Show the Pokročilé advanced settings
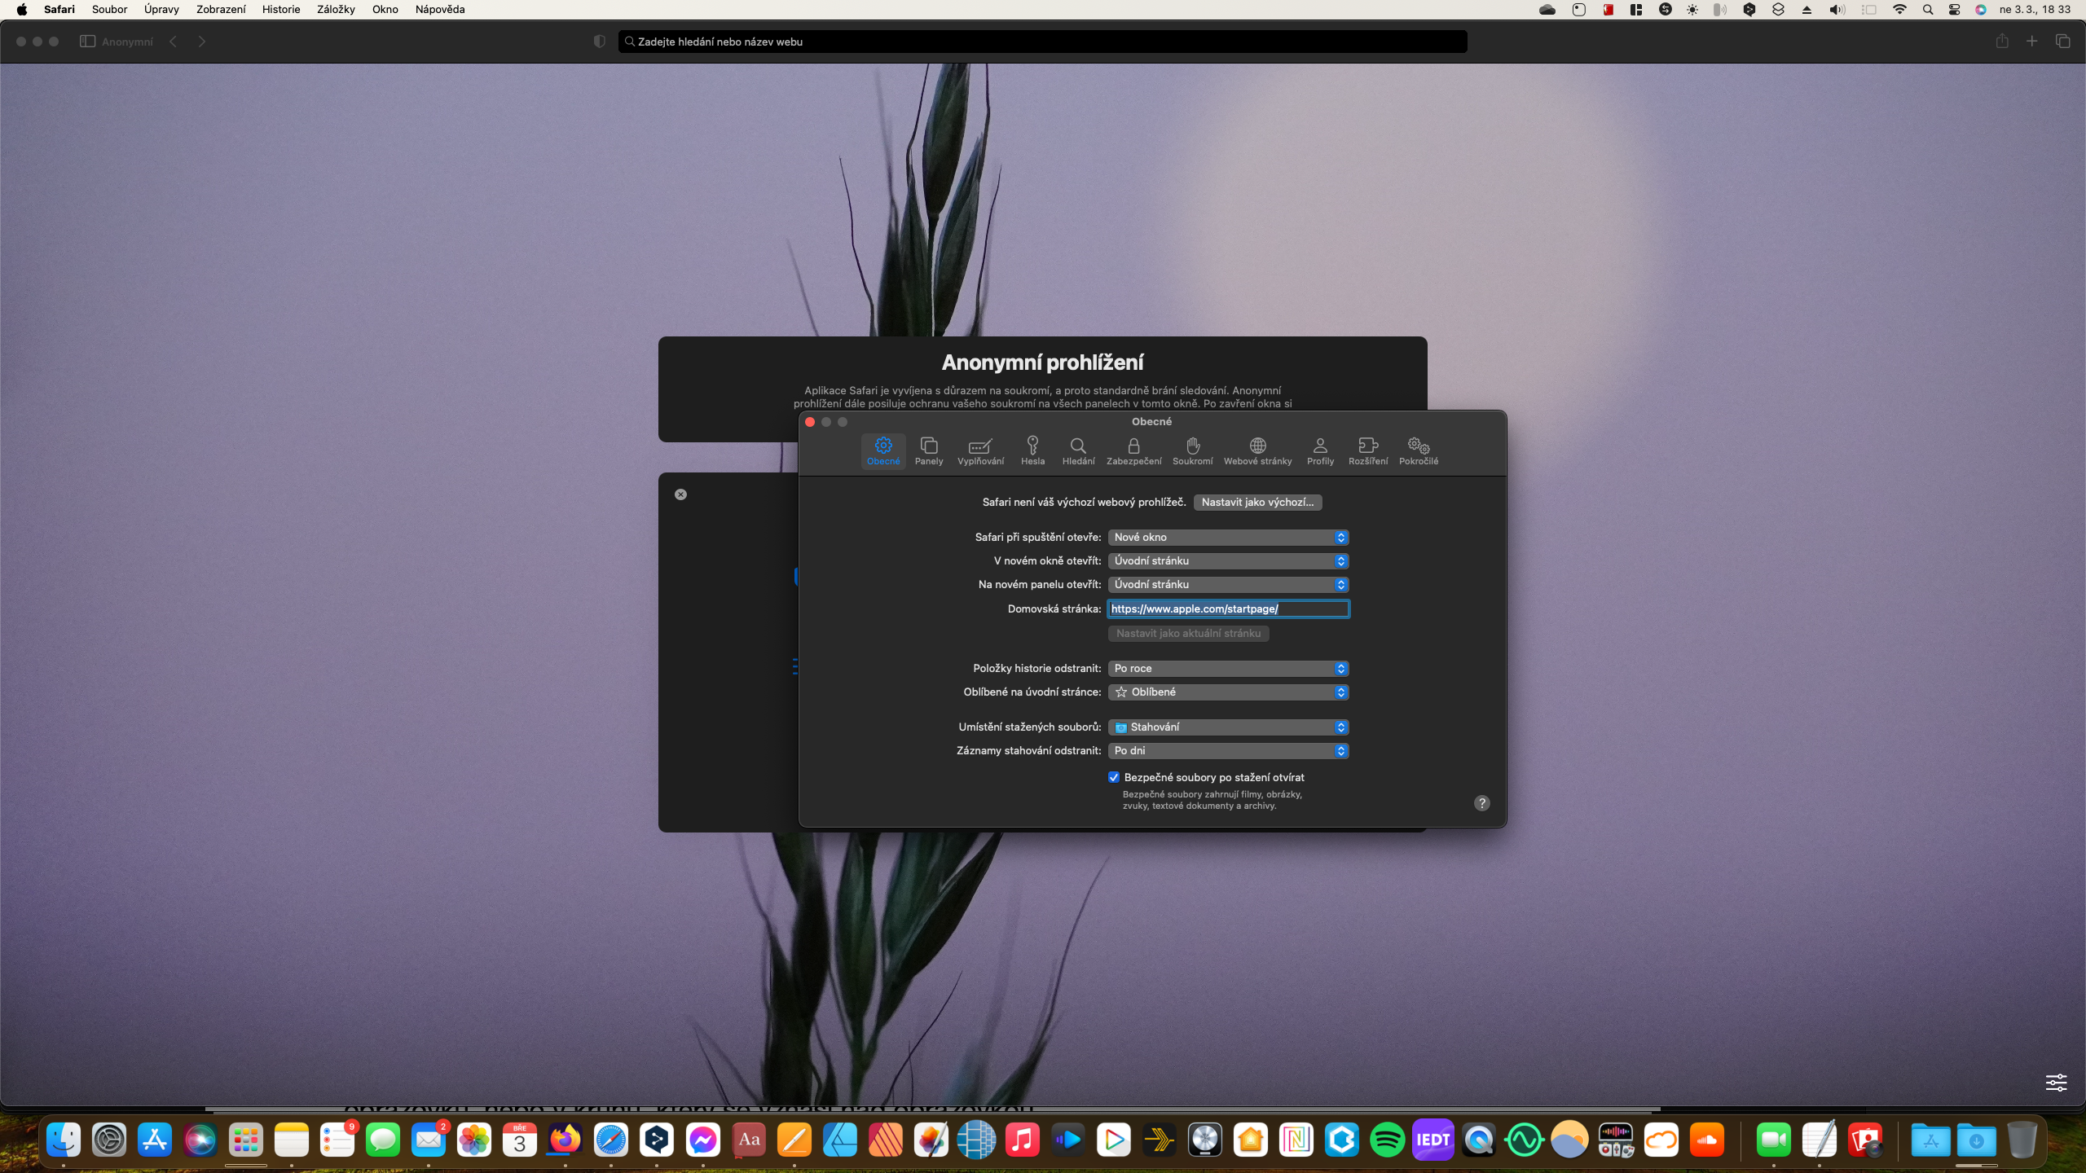This screenshot has width=2086, height=1173. click(x=1418, y=450)
